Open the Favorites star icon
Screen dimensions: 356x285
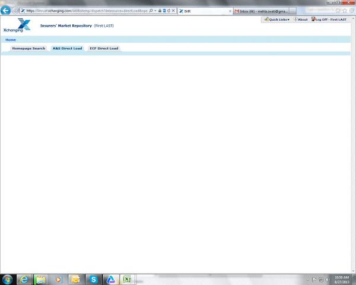click(x=345, y=11)
